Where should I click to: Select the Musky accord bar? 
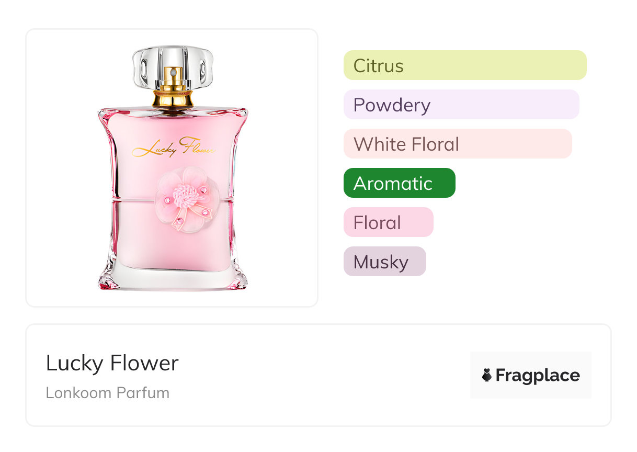(x=384, y=262)
